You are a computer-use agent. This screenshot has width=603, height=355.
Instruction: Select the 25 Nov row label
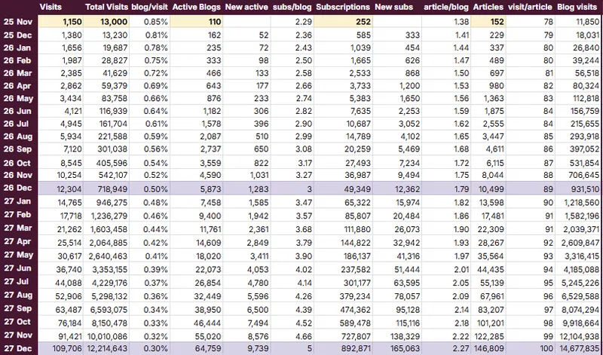tap(18, 22)
